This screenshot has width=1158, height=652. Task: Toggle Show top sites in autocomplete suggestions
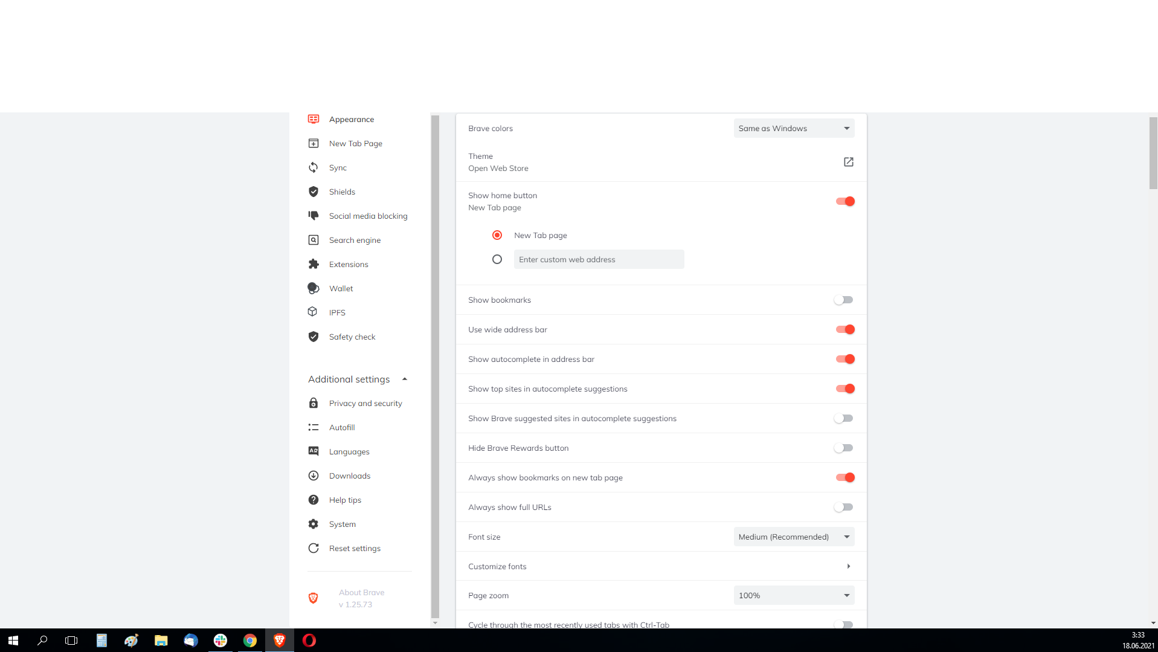point(844,389)
